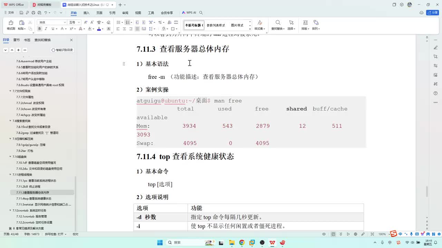Click the eye protection mode icon in status bar
The image size is (442, 248).
coord(324,234)
